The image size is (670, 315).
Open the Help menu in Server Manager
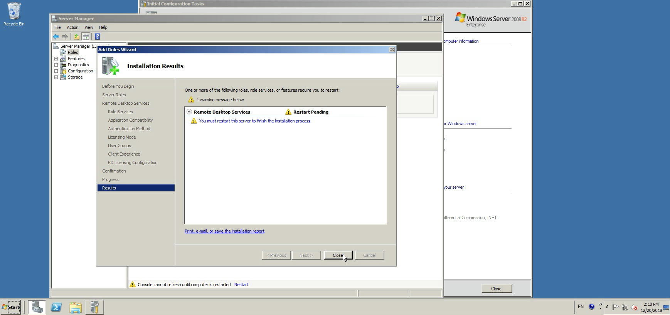[103, 27]
